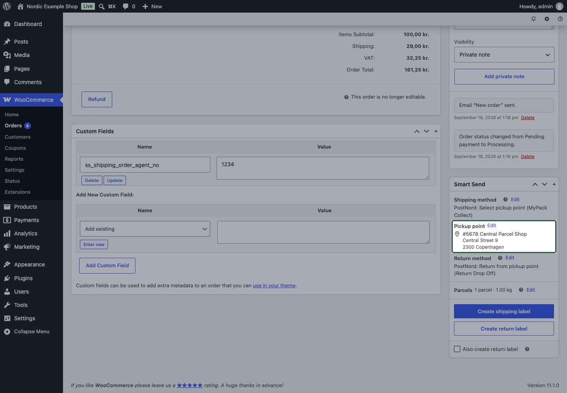Delete the ss_shipping_order_agent_no custom field
Image resolution: width=567 pixels, height=393 pixels.
pyautogui.click(x=92, y=180)
